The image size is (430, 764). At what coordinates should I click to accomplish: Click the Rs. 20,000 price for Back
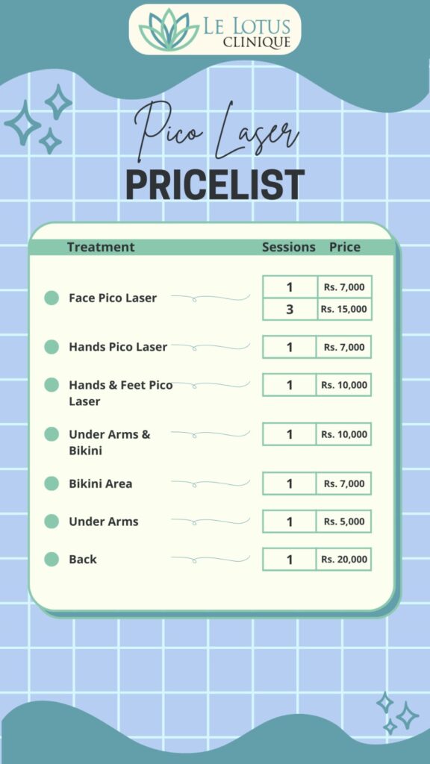[343, 560]
